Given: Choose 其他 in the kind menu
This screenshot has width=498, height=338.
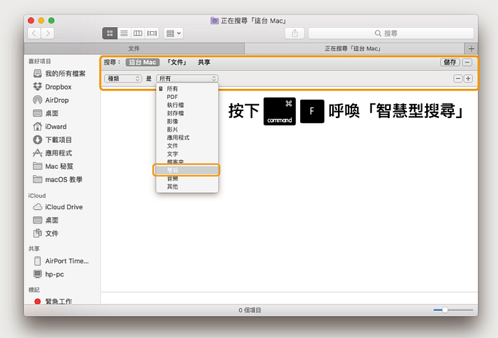Looking at the screenshot, I should coord(187,186).
